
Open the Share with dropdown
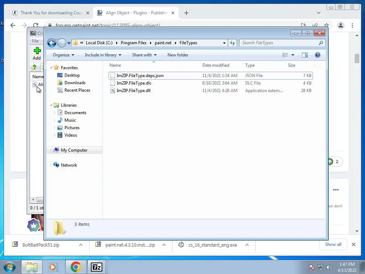[144, 55]
